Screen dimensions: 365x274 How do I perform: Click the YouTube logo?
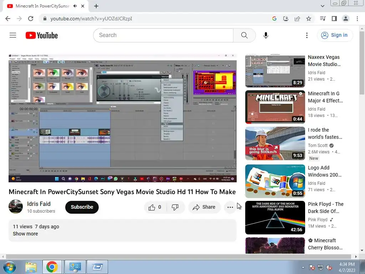pyautogui.click(x=42, y=35)
